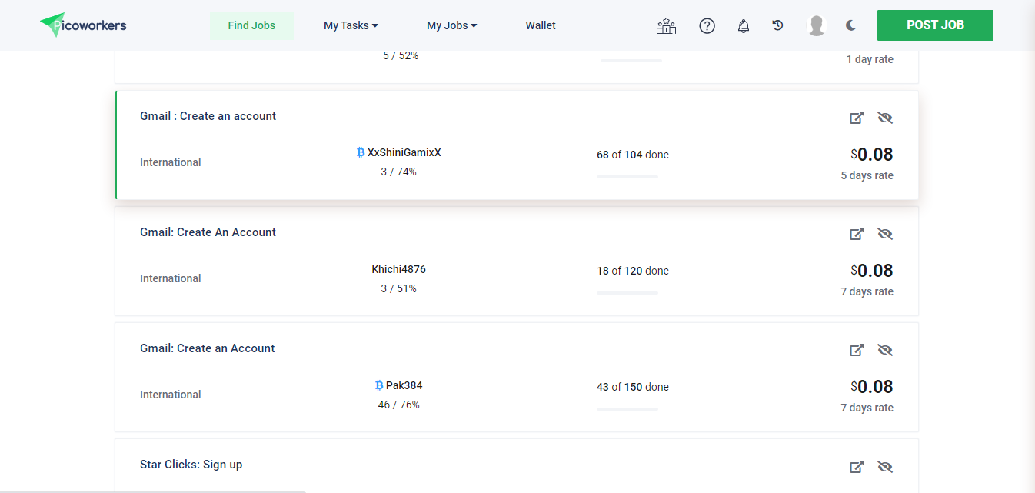
Task: Open the Wallet page
Action: point(541,25)
